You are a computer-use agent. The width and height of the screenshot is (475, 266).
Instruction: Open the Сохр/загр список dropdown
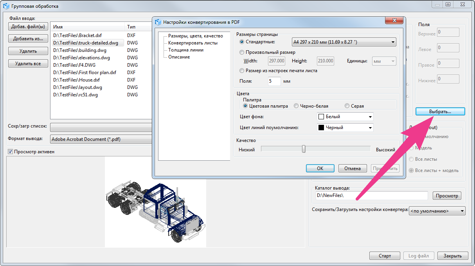(101, 127)
